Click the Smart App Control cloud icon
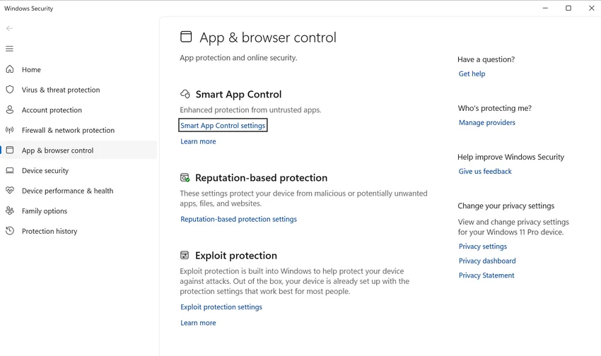This screenshot has height=356, width=601. pyautogui.click(x=185, y=94)
